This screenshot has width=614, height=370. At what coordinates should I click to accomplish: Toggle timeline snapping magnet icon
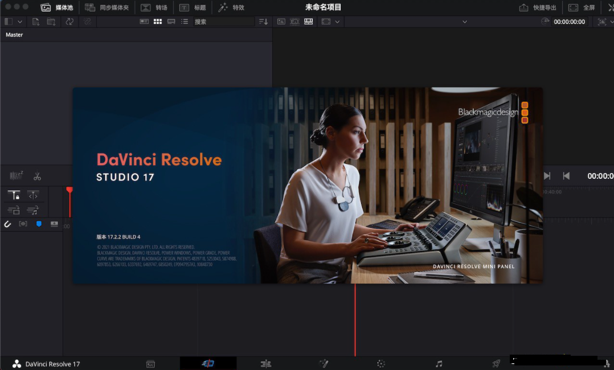point(7,224)
